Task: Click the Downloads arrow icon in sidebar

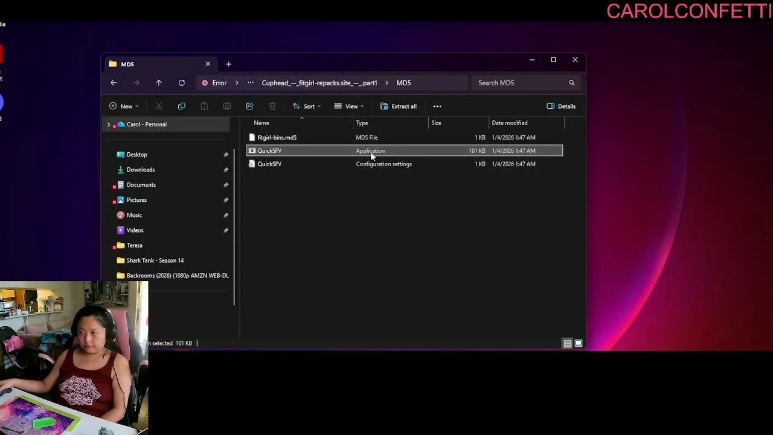Action: [x=121, y=170]
